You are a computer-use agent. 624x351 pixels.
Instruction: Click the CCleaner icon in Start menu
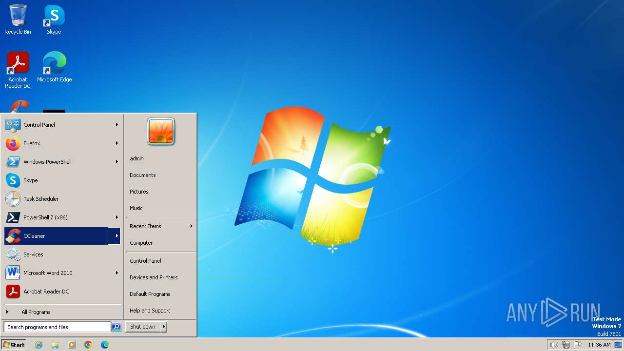[13, 236]
